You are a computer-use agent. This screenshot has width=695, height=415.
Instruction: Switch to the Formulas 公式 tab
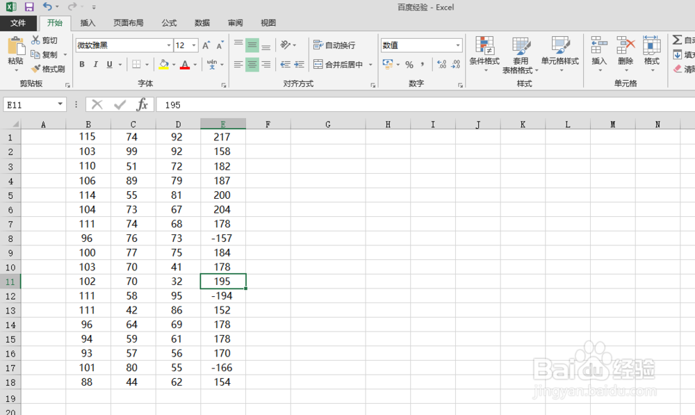pos(170,23)
